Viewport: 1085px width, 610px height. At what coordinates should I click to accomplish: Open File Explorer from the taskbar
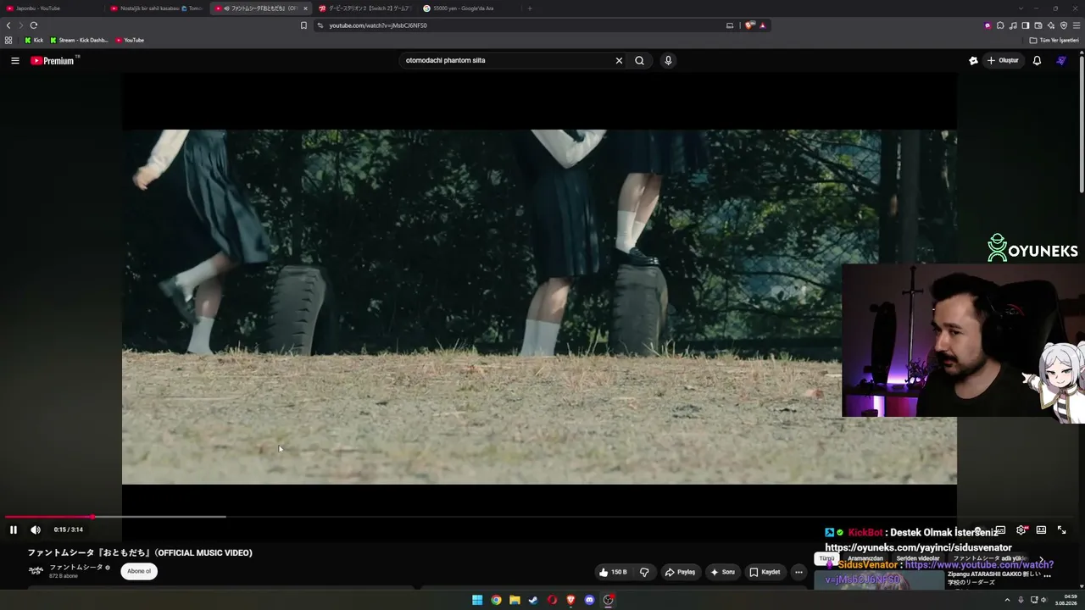(x=515, y=600)
